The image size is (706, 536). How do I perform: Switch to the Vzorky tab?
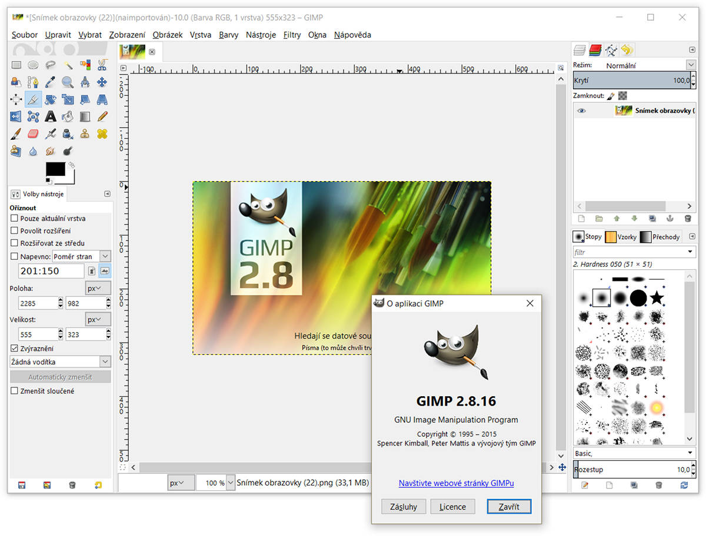point(621,237)
